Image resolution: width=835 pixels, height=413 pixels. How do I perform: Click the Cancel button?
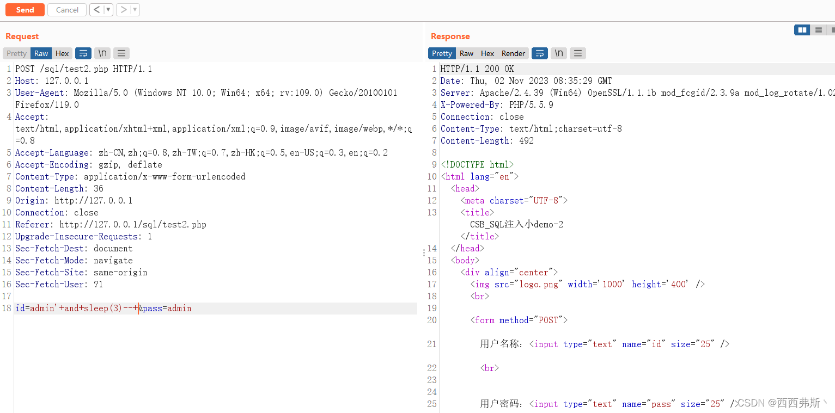coord(67,10)
